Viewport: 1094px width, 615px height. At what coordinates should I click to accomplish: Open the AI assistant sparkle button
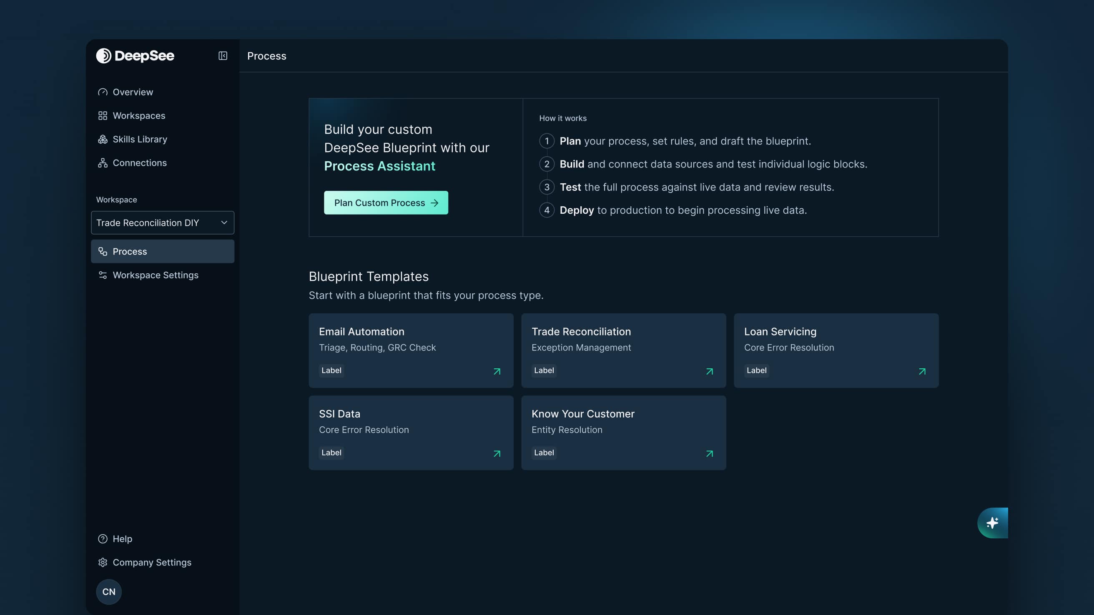(993, 523)
